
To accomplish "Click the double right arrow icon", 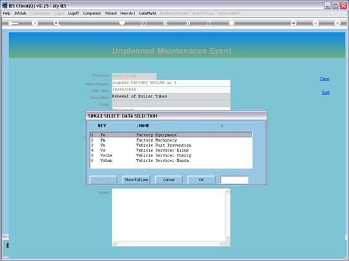I will tap(187, 23).
